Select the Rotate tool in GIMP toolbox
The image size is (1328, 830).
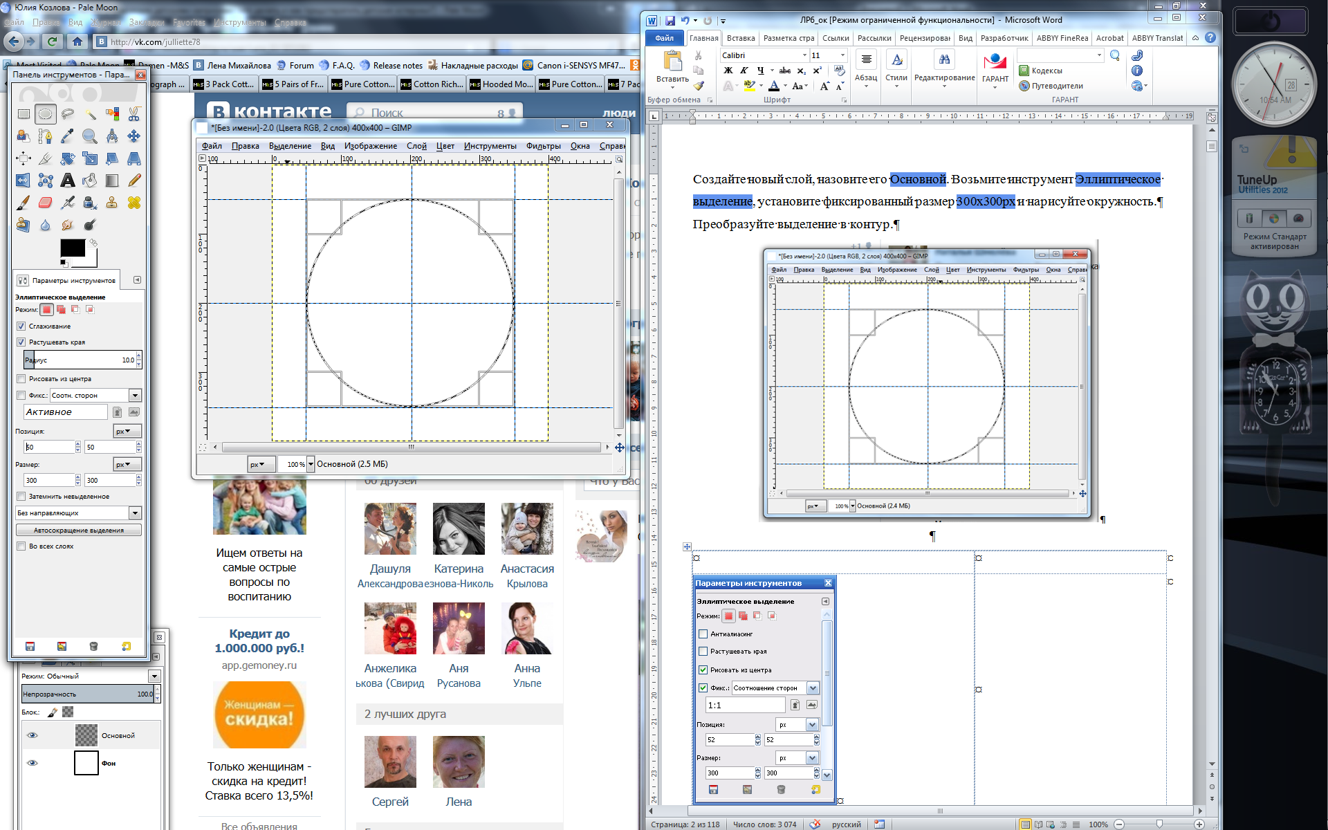[x=68, y=158]
